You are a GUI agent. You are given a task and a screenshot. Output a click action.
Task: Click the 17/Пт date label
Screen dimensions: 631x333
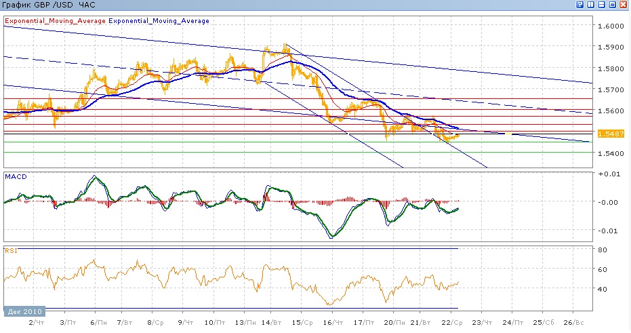tap(364, 323)
